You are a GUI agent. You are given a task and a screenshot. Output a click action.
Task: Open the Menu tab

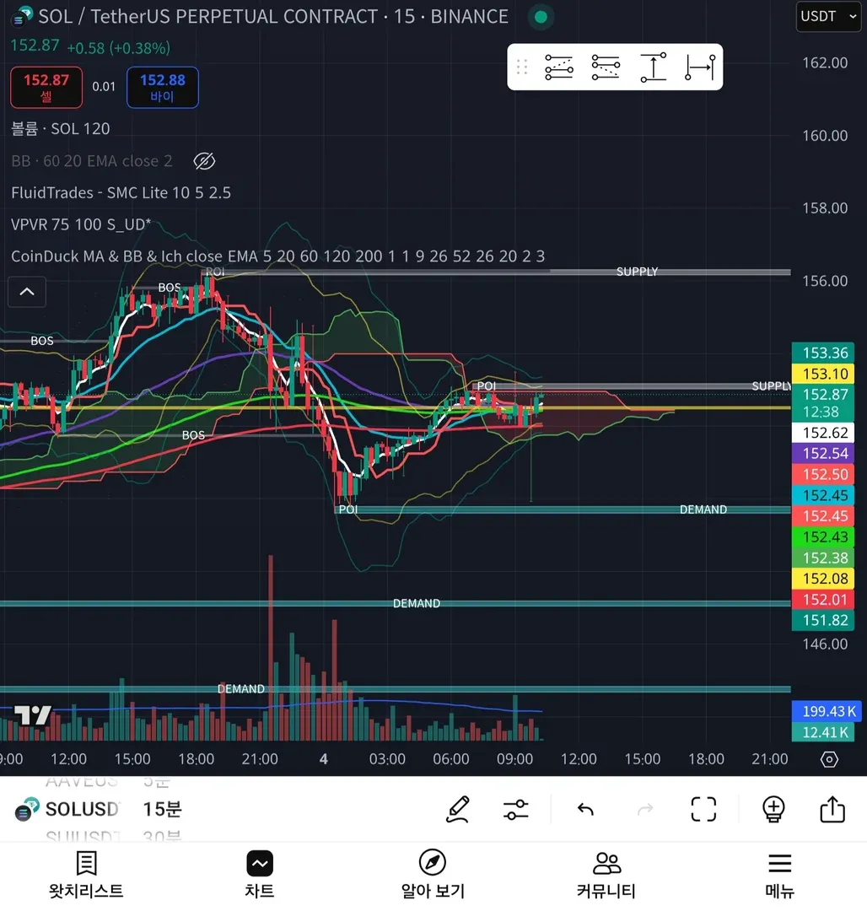point(779,875)
